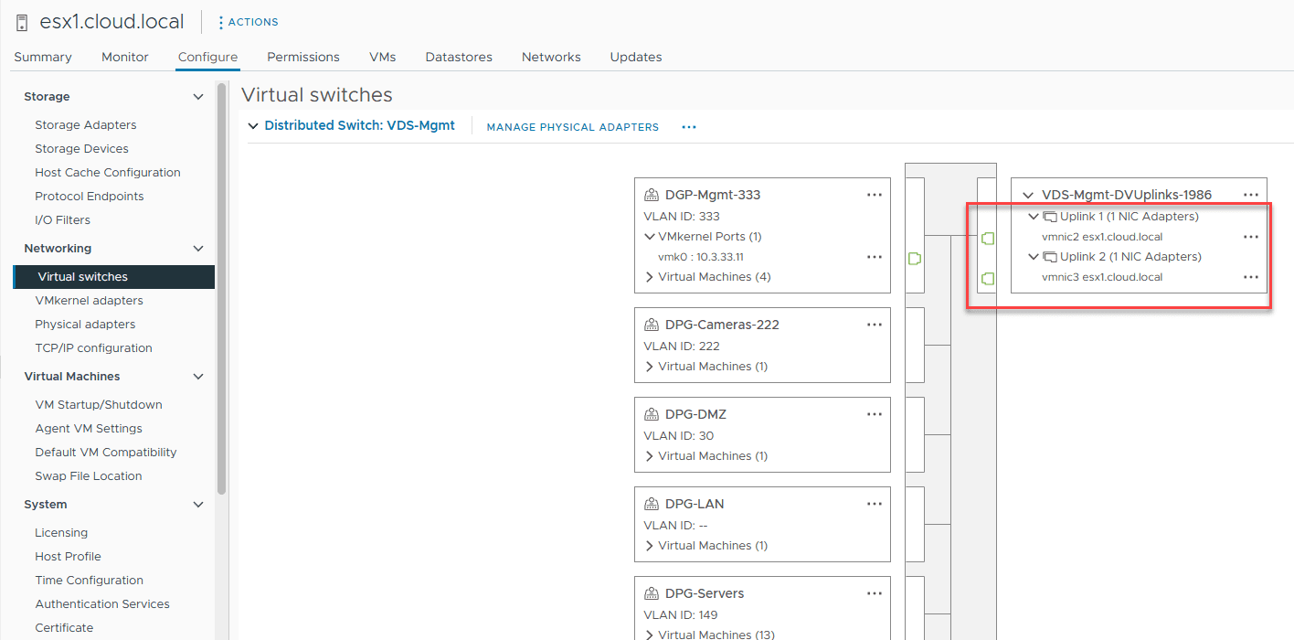
Task: Collapse the VMkernel Ports list
Action: 650,237
